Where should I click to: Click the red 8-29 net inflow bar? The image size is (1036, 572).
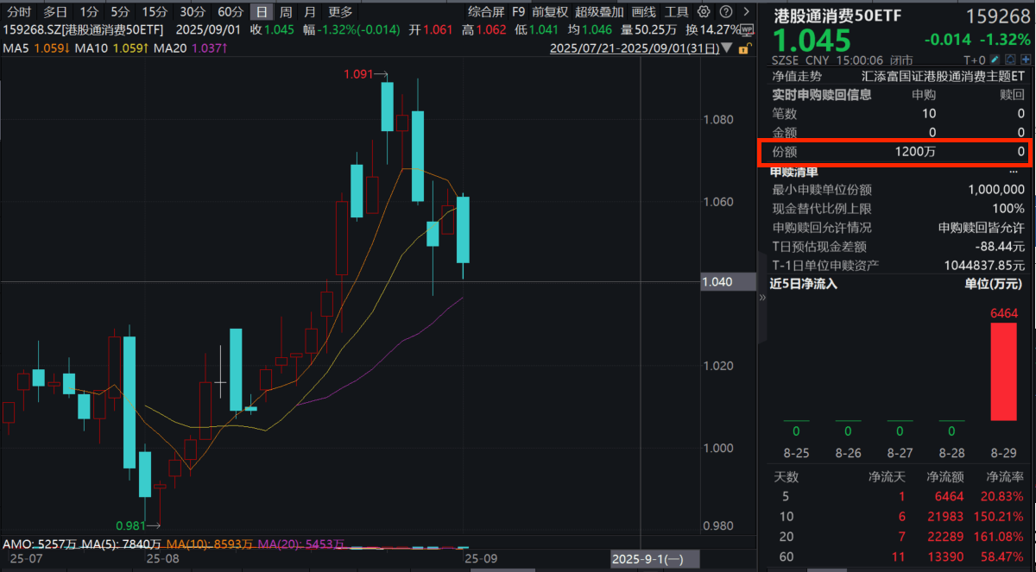tap(1003, 370)
